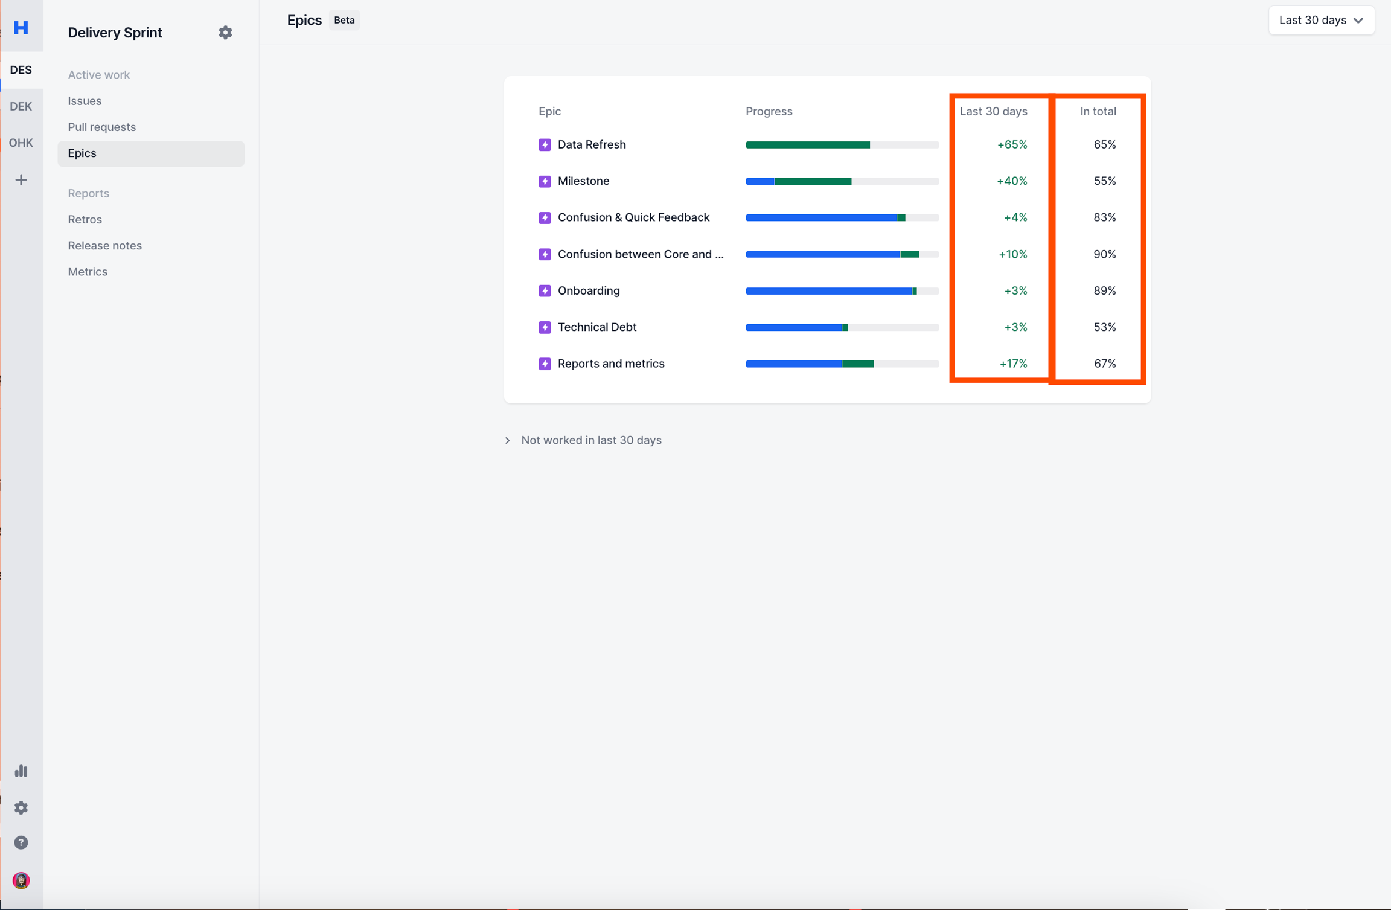Click the blue H logo icon
The height and width of the screenshot is (910, 1391).
coord(21,27)
